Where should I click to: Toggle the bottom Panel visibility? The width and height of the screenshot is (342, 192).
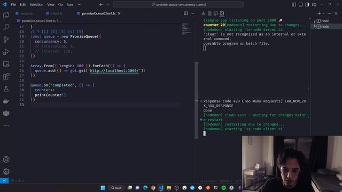[x=300, y=5]
